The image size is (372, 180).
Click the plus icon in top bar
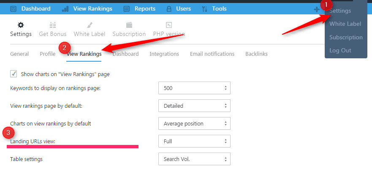coord(317,9)
